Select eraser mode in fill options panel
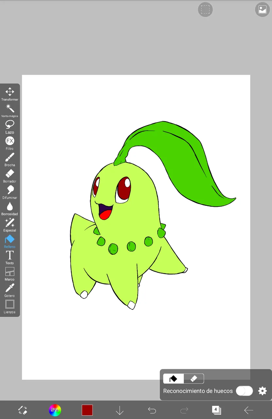This screenshot has height=419, width=272. (194, 379)
